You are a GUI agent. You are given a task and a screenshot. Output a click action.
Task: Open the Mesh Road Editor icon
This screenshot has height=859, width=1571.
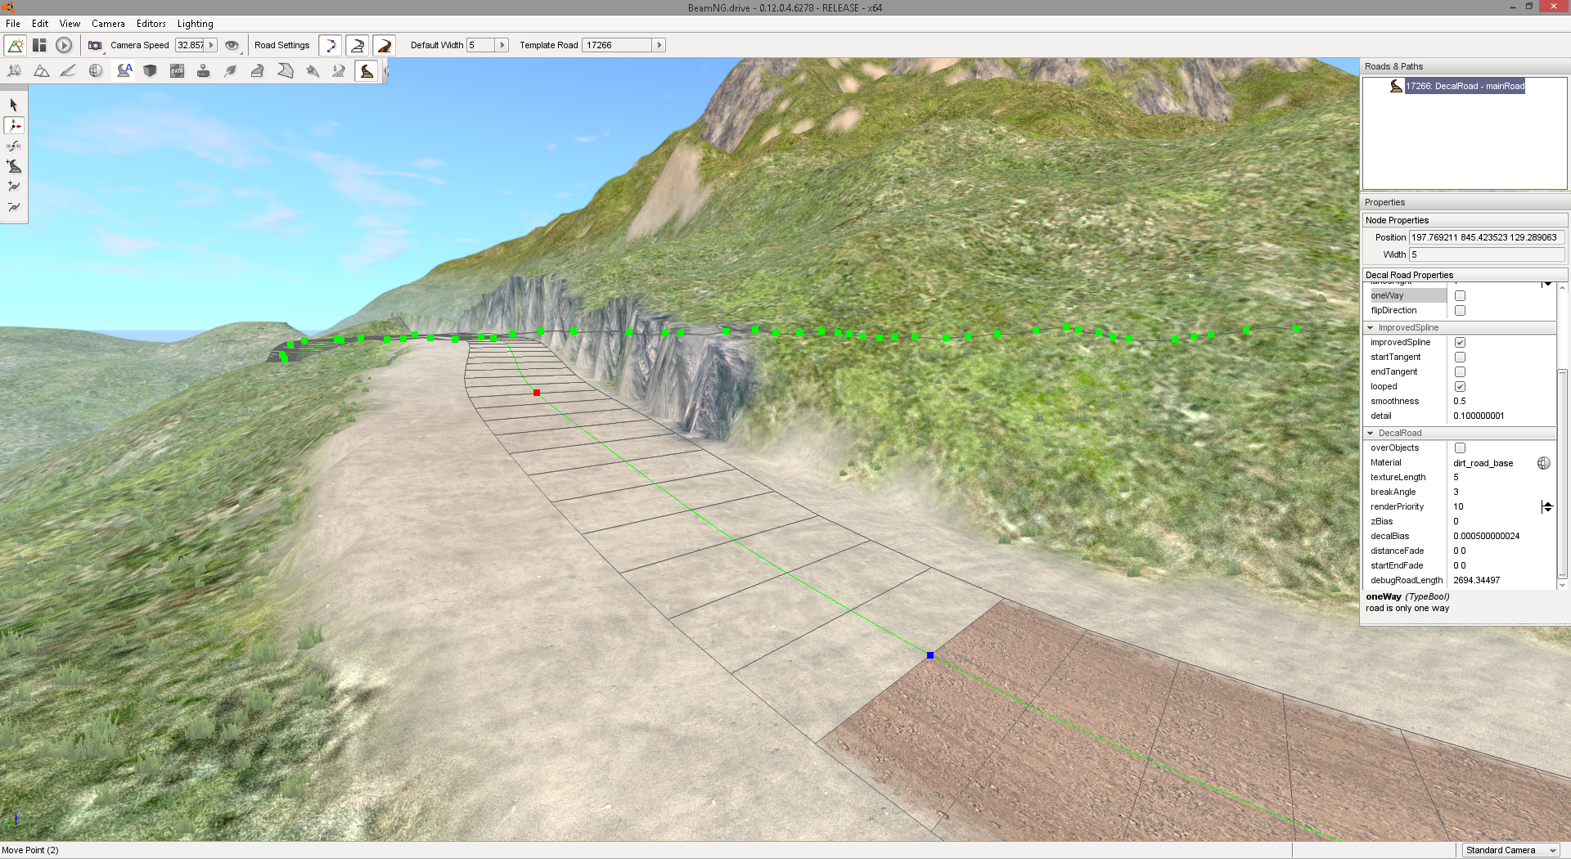click(258, 71)
